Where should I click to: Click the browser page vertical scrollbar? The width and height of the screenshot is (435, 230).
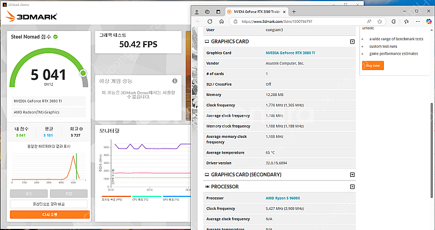click(431, 150)
